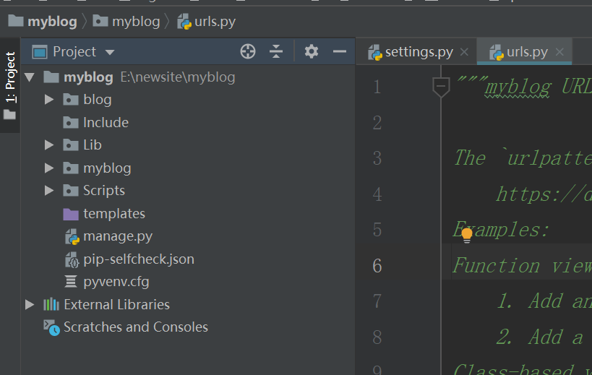Screen dimensions: 592x375
Task: Open Project panel settings gear
Action: (311, 51)
